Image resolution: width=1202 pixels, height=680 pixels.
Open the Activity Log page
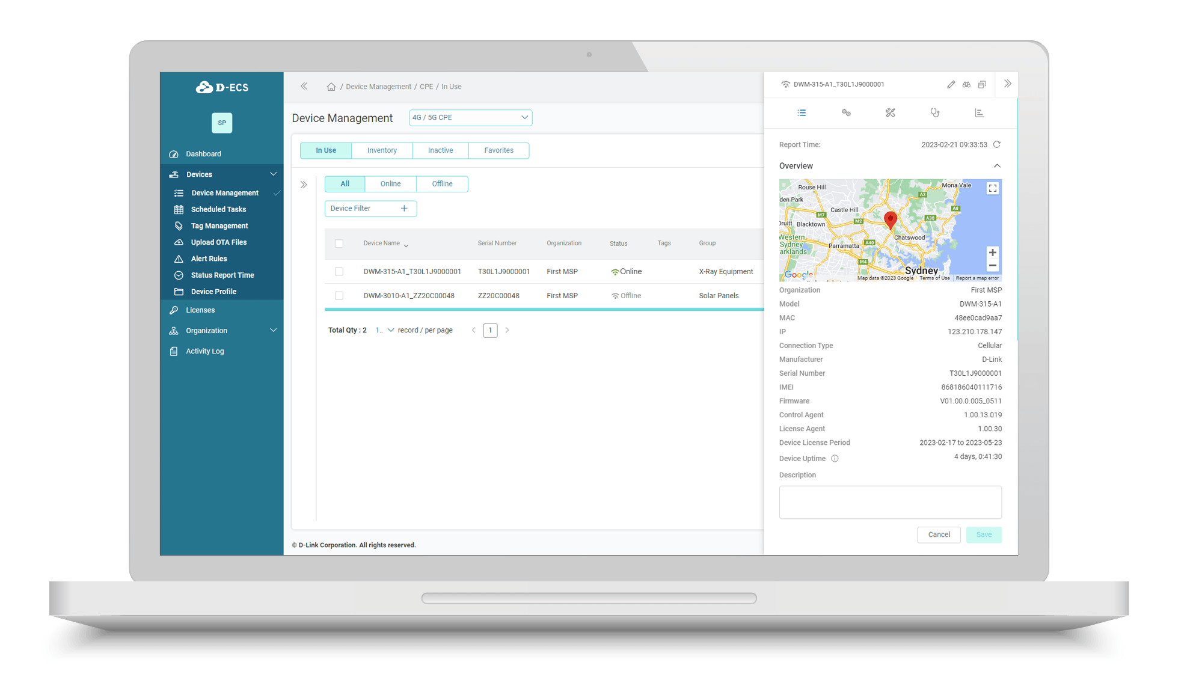coord(204,351)
